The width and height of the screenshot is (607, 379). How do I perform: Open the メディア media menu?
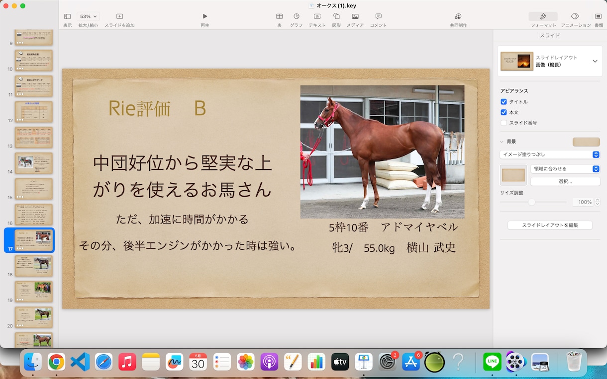[355, 16]
